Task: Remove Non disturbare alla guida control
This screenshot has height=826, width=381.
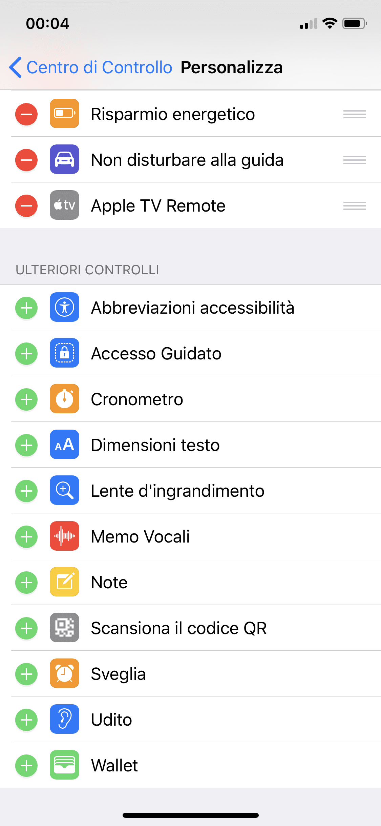Action: [x=26, y=160]
